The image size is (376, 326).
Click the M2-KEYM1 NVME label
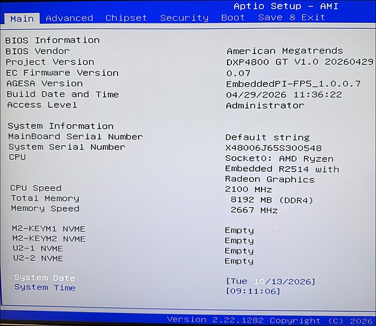click(x=48, y=229)
